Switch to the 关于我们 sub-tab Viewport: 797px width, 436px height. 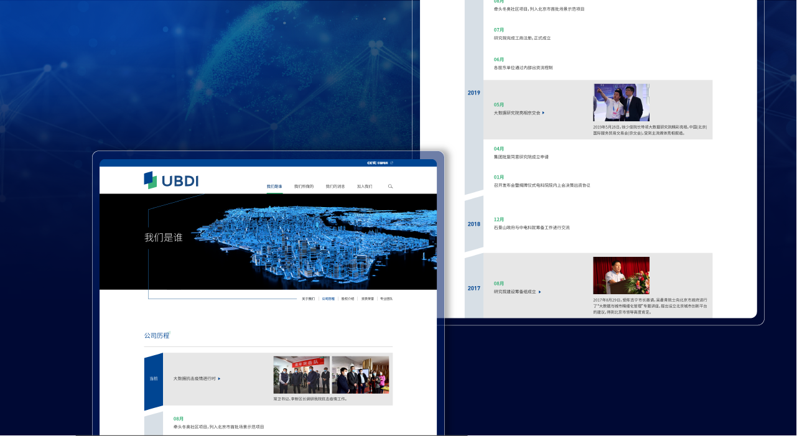coord(309,299)
